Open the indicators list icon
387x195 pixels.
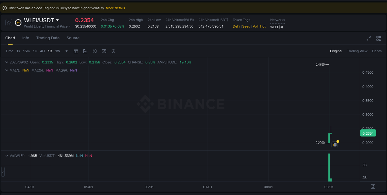104,51
